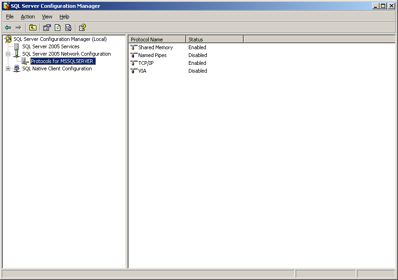Select SQL Server Configuration Manager (Local) node
Viewport: 398px width, 280px height.
(x=60, y=39)
